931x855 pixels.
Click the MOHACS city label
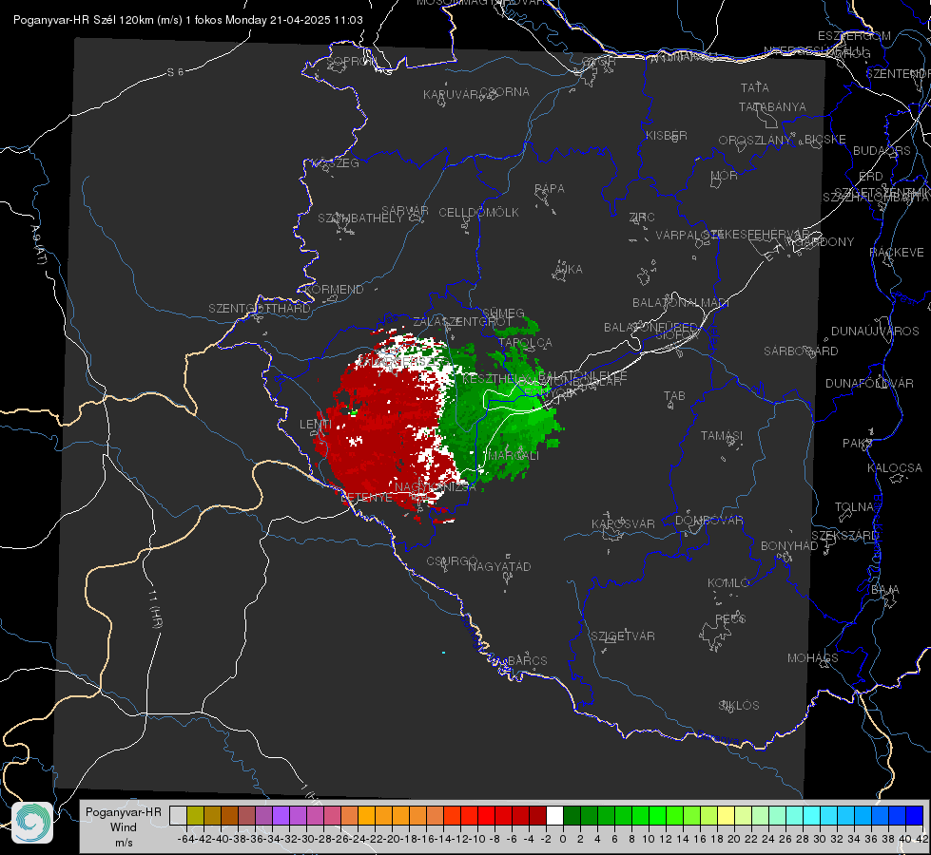[x=813, y=658]
